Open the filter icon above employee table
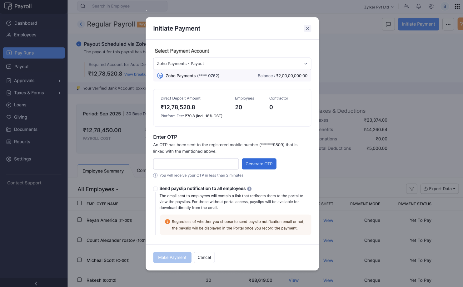Screen dimensions: 463x287 pos(411,189)
